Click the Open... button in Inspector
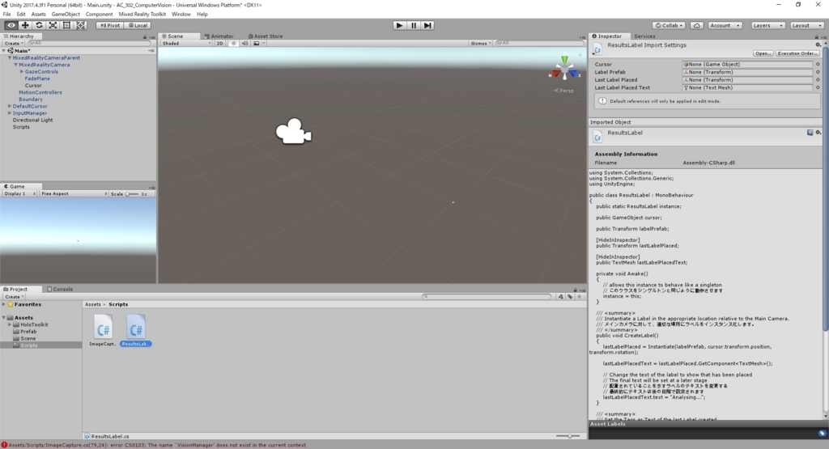 [x=763, y=53]
